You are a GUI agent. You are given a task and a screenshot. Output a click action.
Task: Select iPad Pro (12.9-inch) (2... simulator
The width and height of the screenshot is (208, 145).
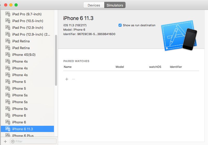27,34
